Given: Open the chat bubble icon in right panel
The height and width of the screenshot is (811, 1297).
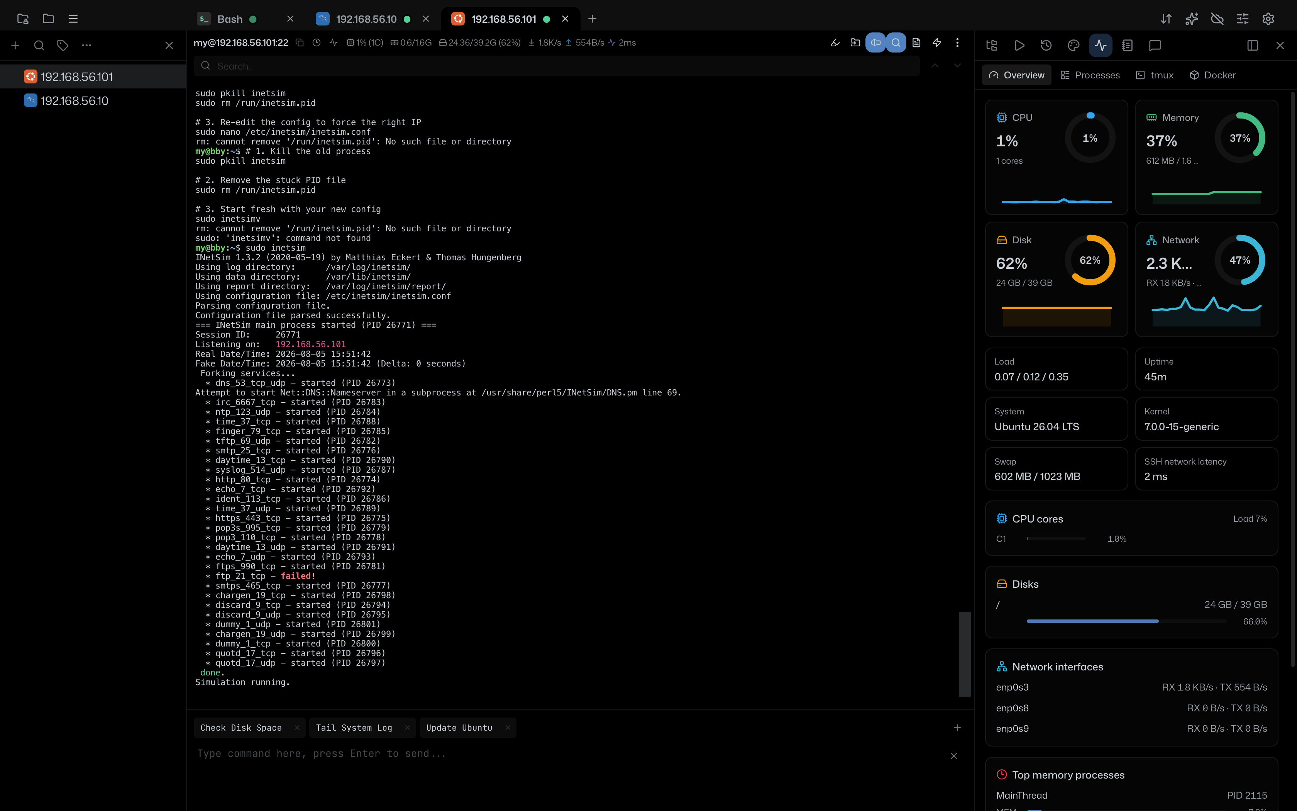Looking at the screenshot, I should pos(1155,46).
